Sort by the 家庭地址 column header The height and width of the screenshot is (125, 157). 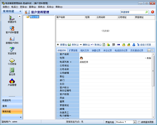(145, 17)
